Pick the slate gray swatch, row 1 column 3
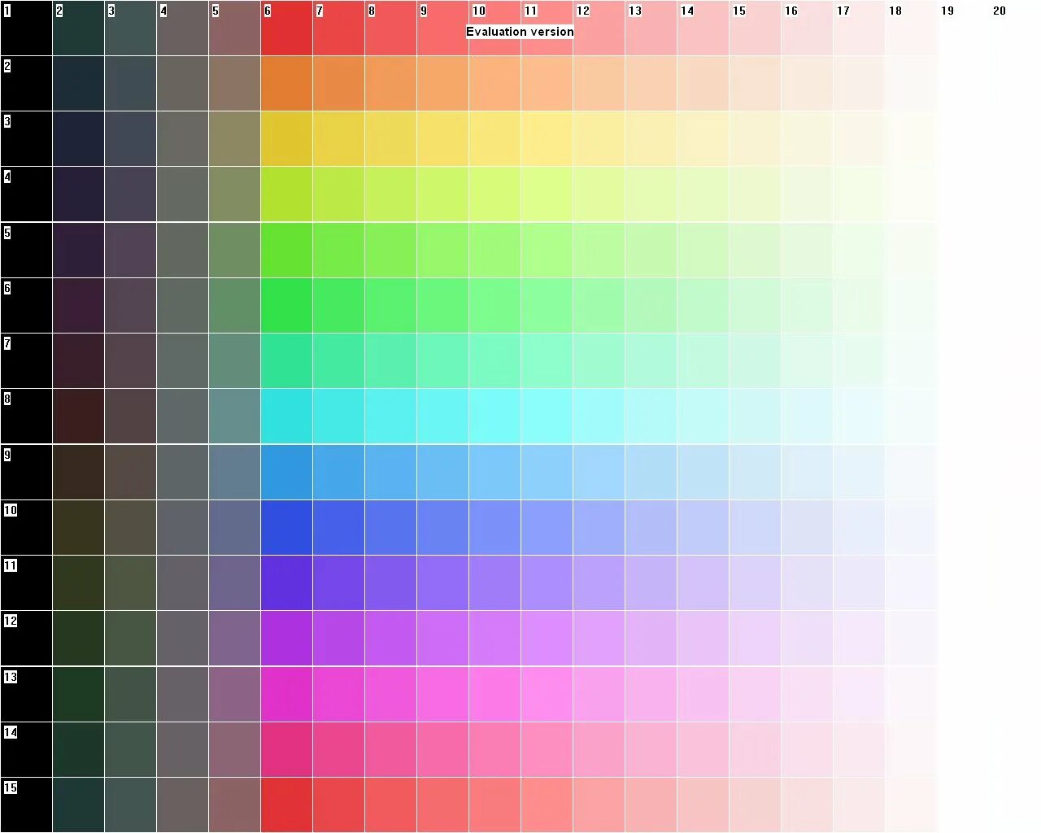The height and width of the screenshot is (833, 1041). tap(130, 28)
